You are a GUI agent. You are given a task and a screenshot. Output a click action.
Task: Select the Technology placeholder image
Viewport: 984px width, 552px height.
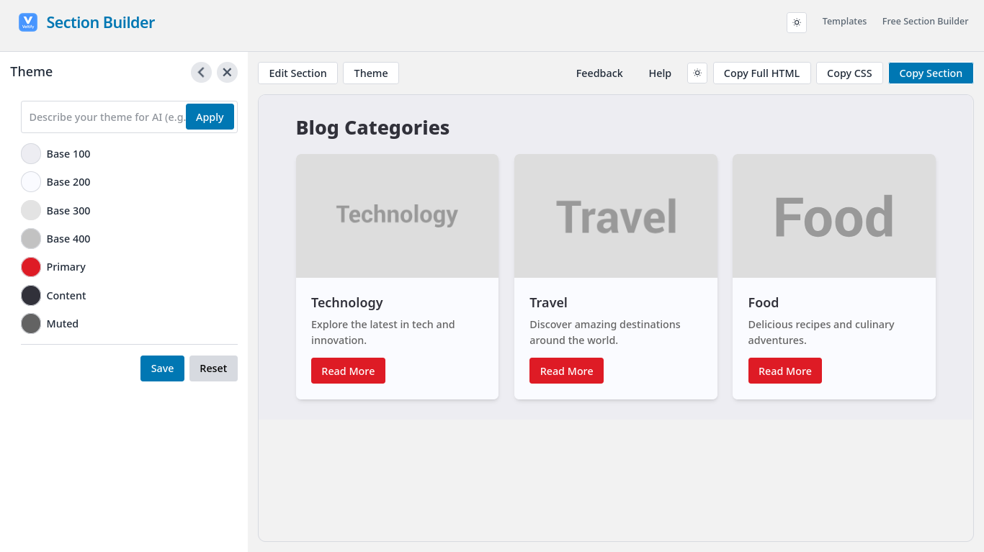click(397, 216)
